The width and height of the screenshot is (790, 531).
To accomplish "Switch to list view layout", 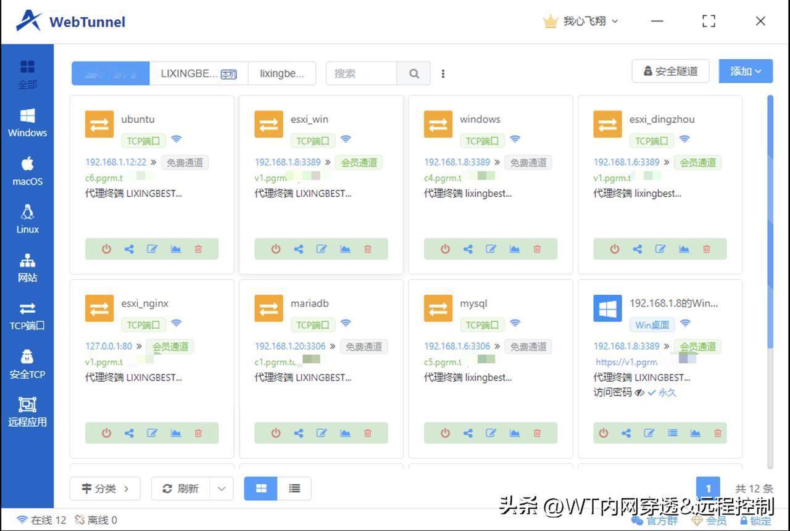I will point(294,488).
